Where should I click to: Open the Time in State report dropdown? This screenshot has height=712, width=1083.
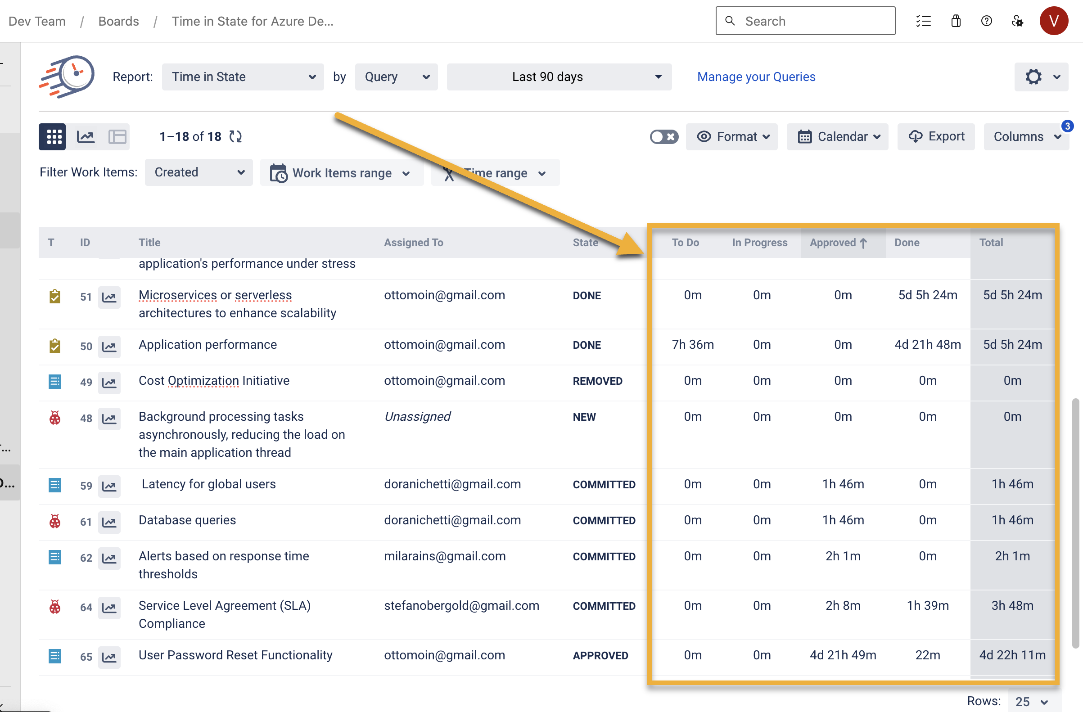pyautogui.click(x=243, y=77)
